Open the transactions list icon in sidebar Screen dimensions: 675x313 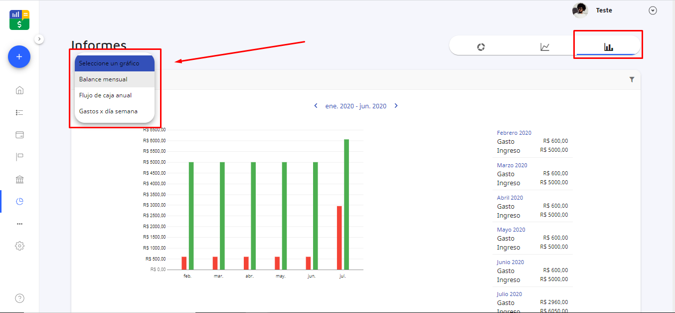point(19,112)
